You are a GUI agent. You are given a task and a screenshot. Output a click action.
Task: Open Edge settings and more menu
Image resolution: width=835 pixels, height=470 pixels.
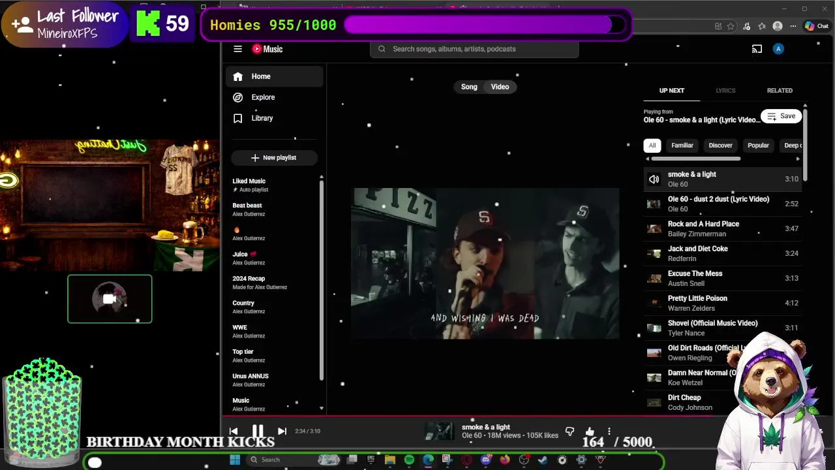point(793,26)
